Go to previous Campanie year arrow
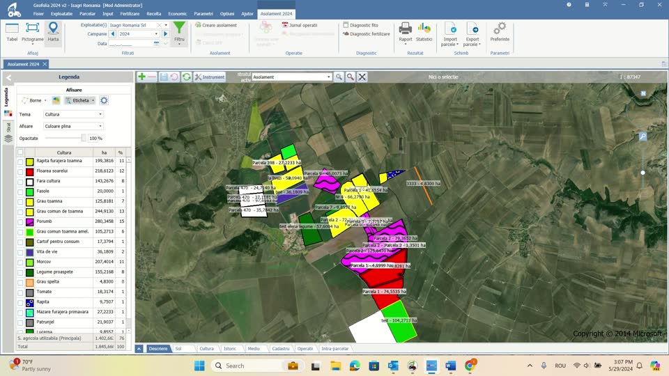 pos(113,33)
